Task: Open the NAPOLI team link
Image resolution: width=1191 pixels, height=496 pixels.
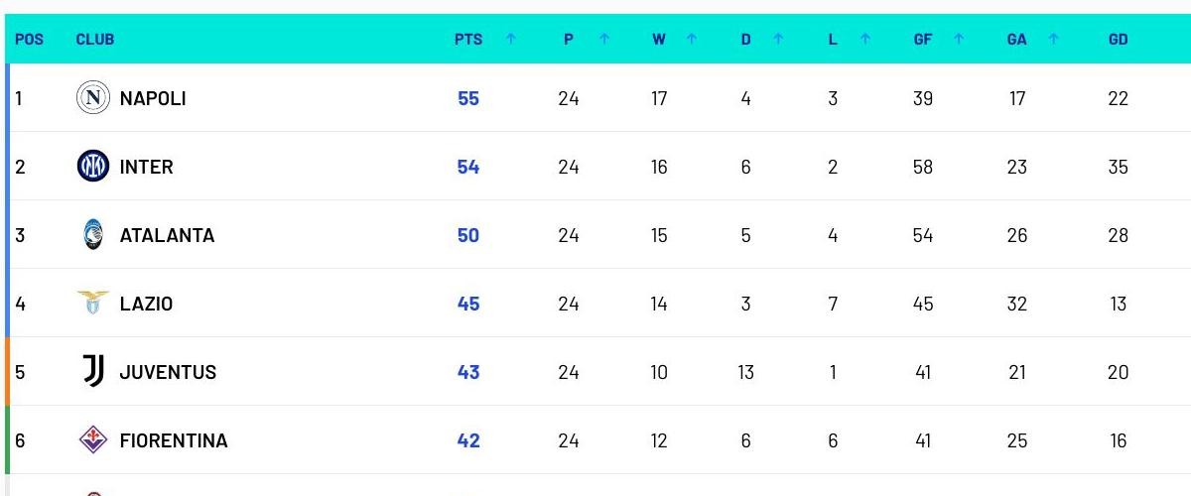Action: 153,98
